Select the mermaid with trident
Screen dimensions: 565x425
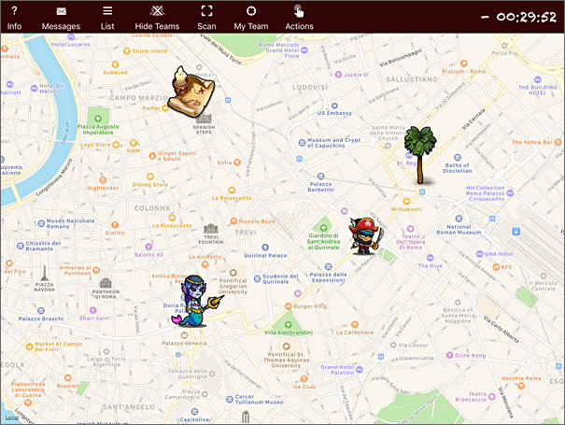[x=196, y=301]
